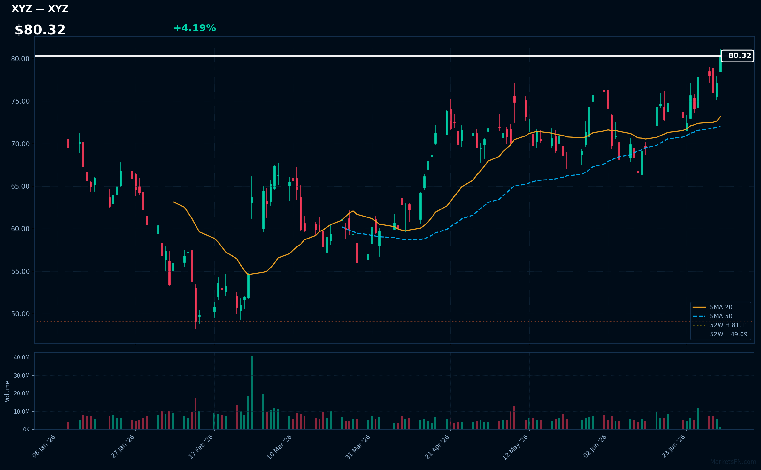The image size is (761, 470).
Task: Click the +4.19% change indicator
Action: 195,28
